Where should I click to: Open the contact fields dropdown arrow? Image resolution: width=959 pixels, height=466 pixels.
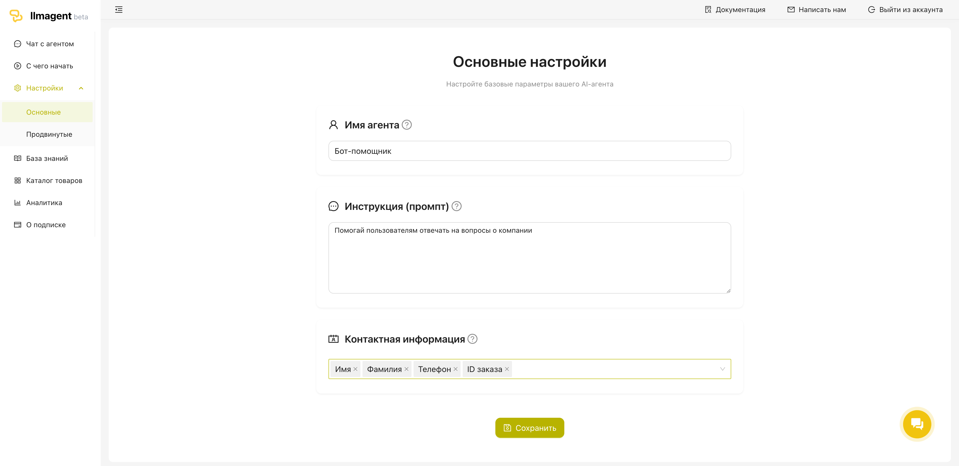722,369
